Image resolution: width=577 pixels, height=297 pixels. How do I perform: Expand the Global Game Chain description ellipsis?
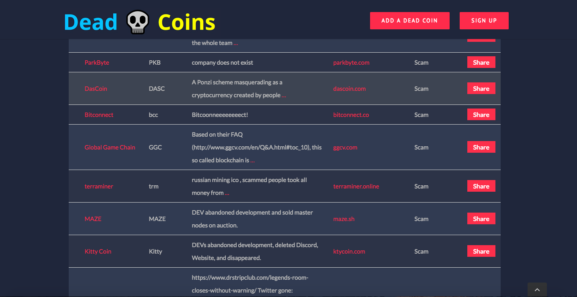(x=252, y=160)
